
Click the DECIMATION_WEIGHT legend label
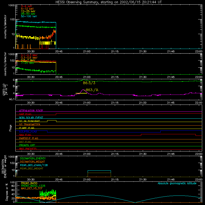pyautogui.click(x=33, y=162)
